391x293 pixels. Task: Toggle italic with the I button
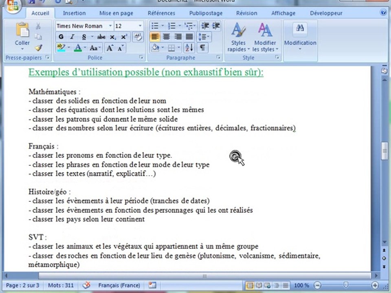72,37
